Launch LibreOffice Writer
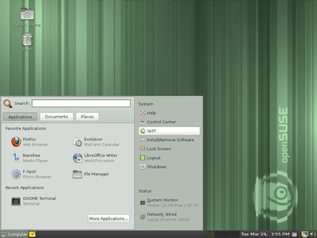317x238 pixels. coord(95,158)
